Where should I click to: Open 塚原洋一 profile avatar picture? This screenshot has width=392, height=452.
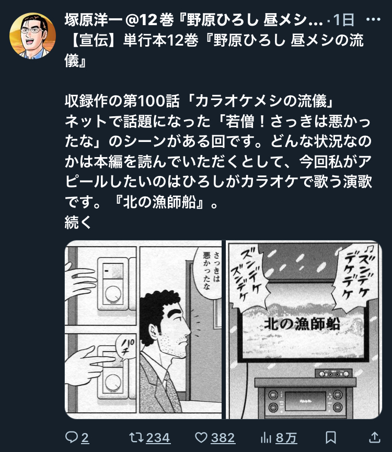coord(32,36)
